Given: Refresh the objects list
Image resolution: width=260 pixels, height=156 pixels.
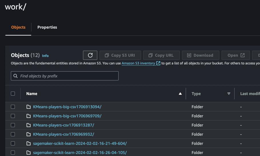Looking at the screenshot, I should (x=90, y=55).
